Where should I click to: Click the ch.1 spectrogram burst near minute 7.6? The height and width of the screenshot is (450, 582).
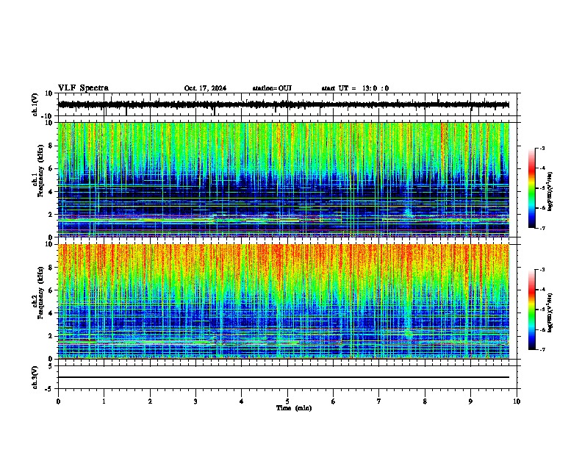pyautogui.click(x=408, y=213)
